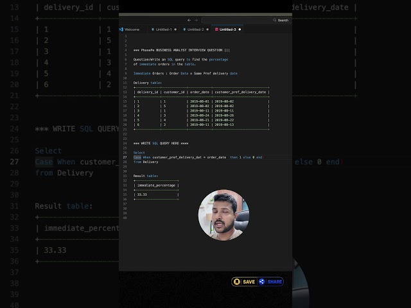The height and width of the screenshot is (308, 411).
Task: Close Untitled-3 via its unsaved dot
Action: pos(240,30)
